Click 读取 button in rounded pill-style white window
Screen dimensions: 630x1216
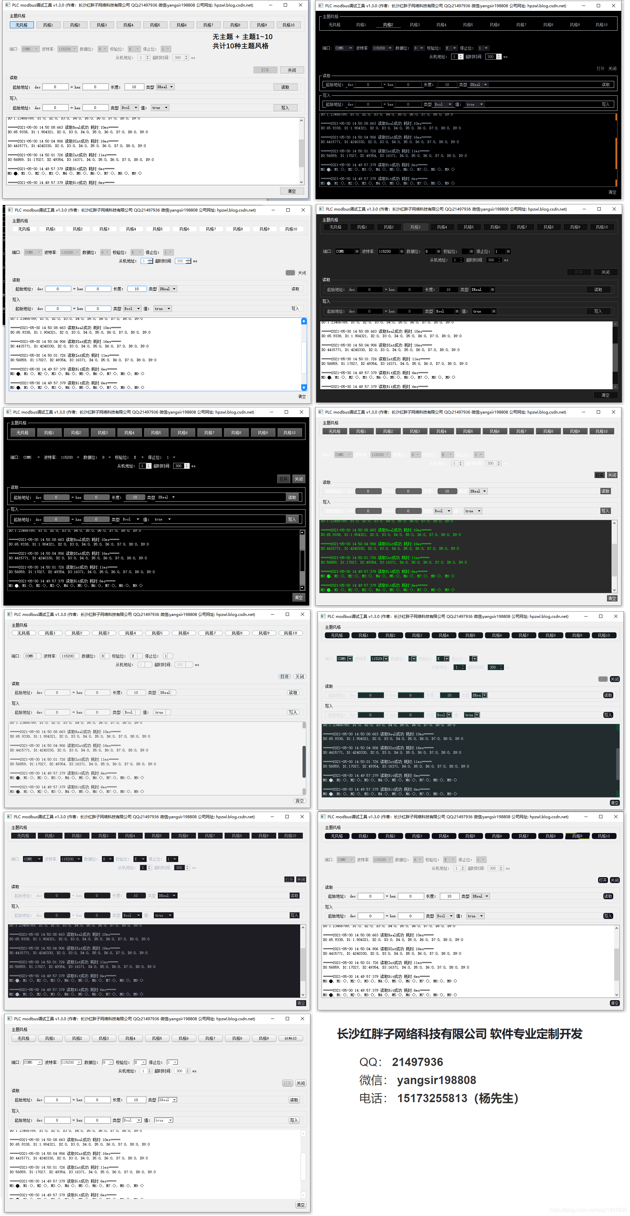[294, 693]
